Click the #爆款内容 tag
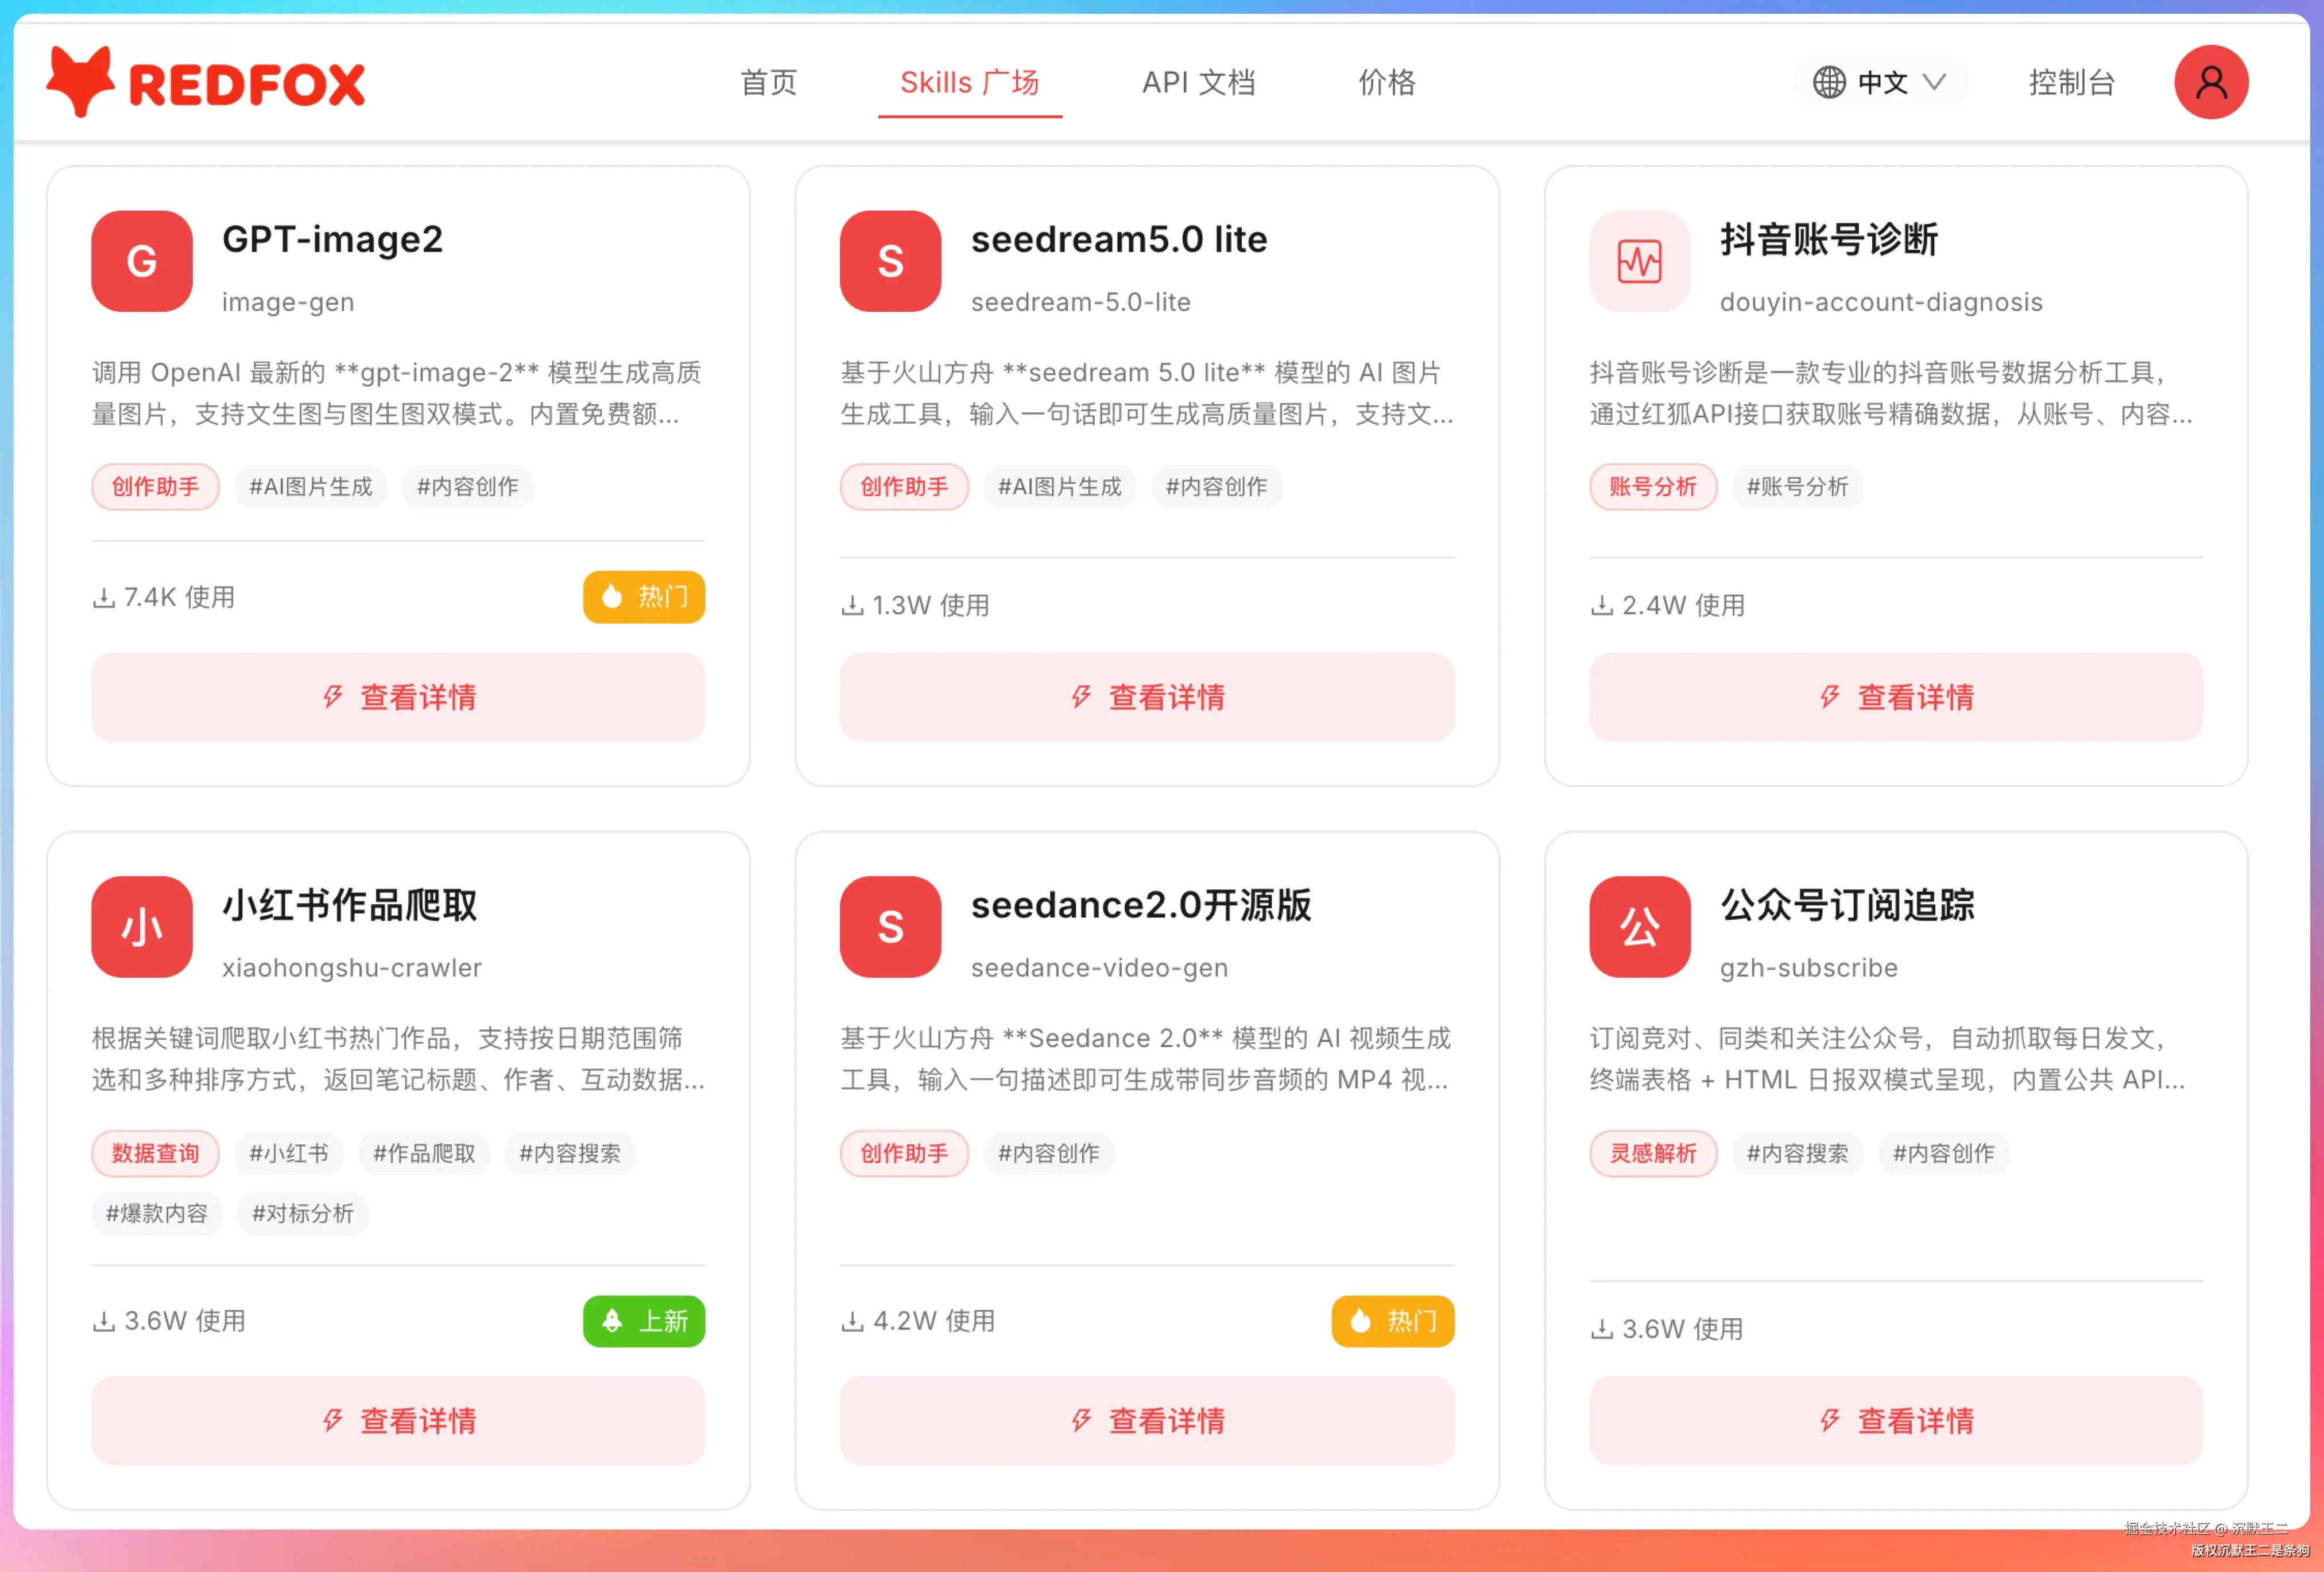Image resolution: width=2324 pixels, height=1572 pixels. [x=157, y=1213]
